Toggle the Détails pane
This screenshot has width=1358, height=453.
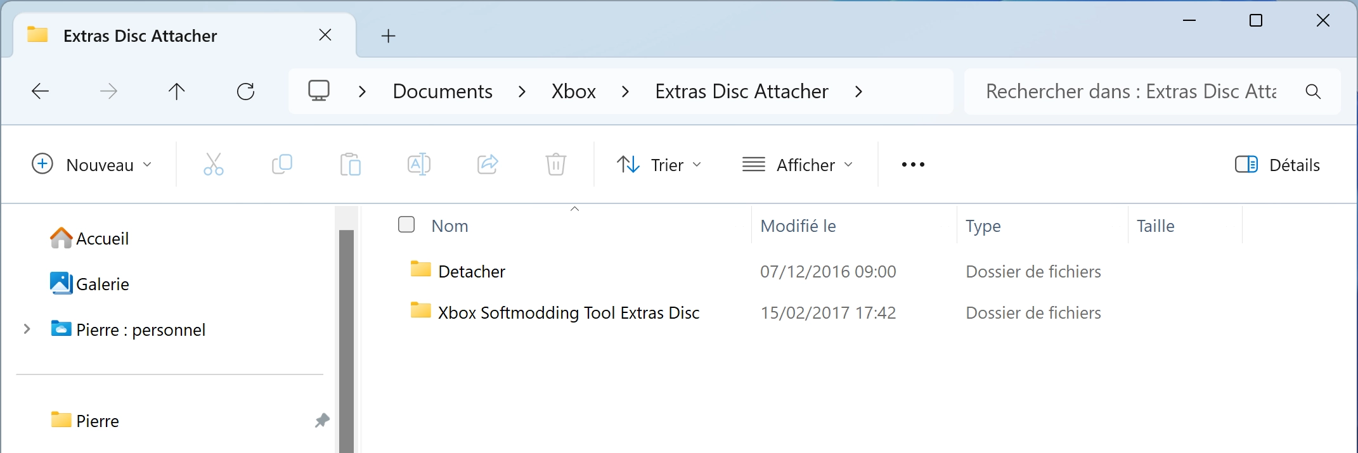click(x=1277, y=165)
